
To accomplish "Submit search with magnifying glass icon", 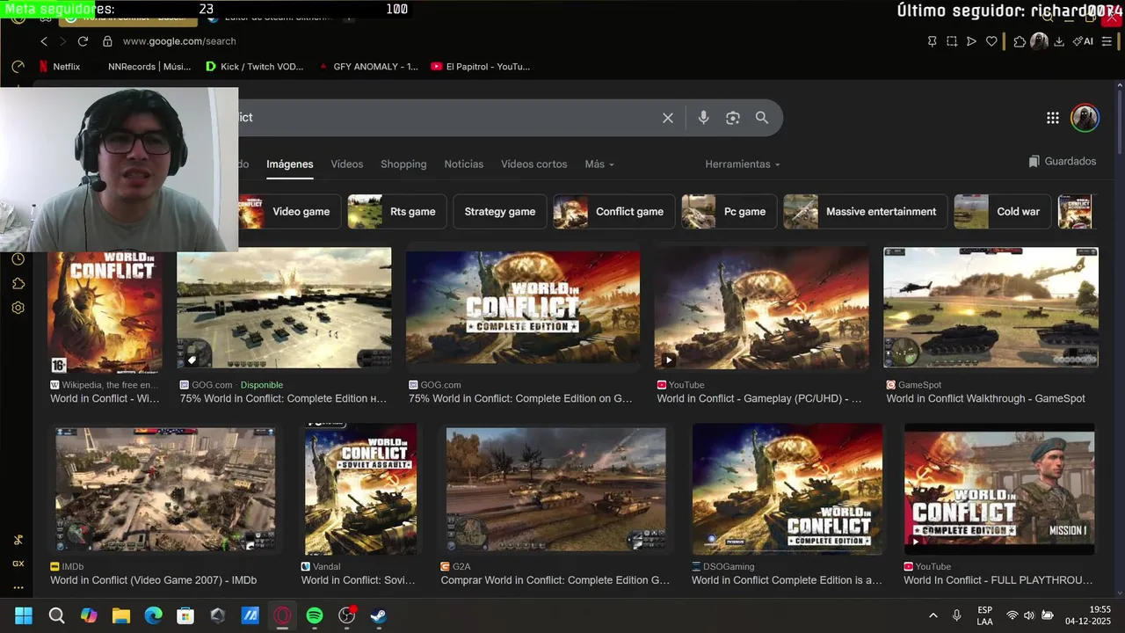I will pyautogui.click(x=762, y=118).
